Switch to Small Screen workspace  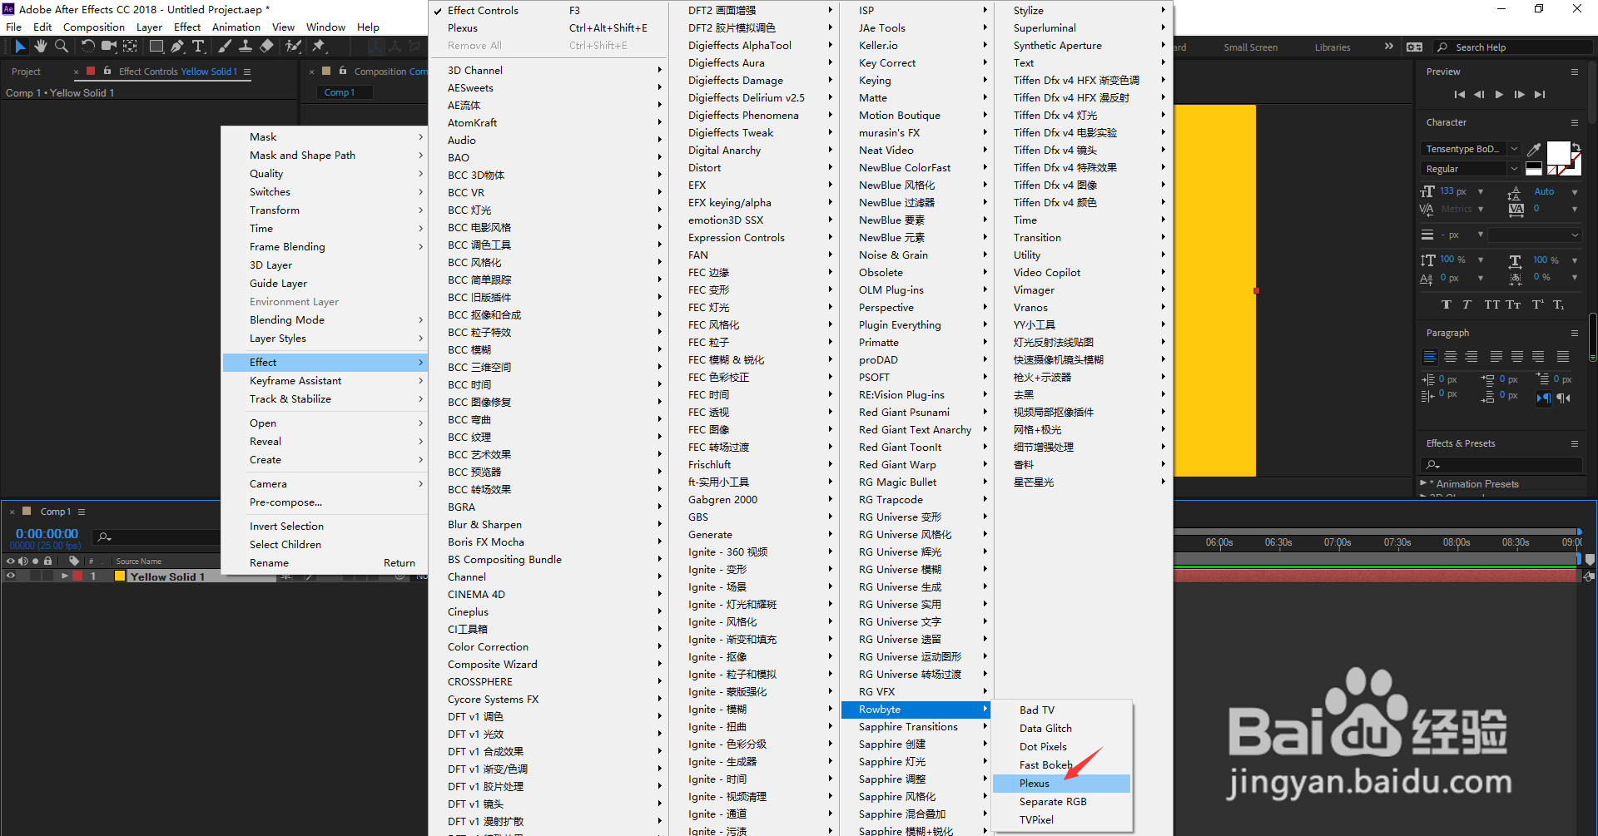tap(1250, 47)
